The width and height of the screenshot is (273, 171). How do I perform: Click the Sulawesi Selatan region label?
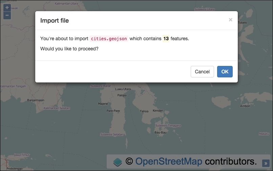click(x=111, y=135)
